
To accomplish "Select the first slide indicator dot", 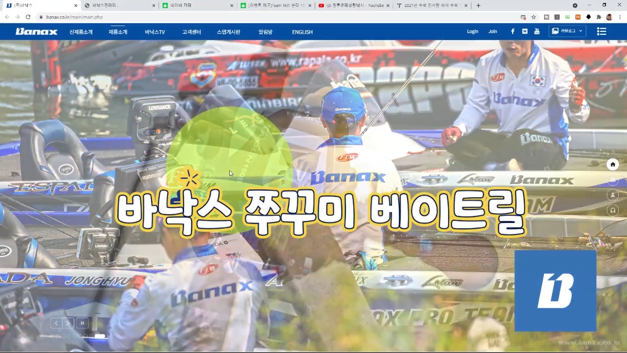I will click(52, 336).
